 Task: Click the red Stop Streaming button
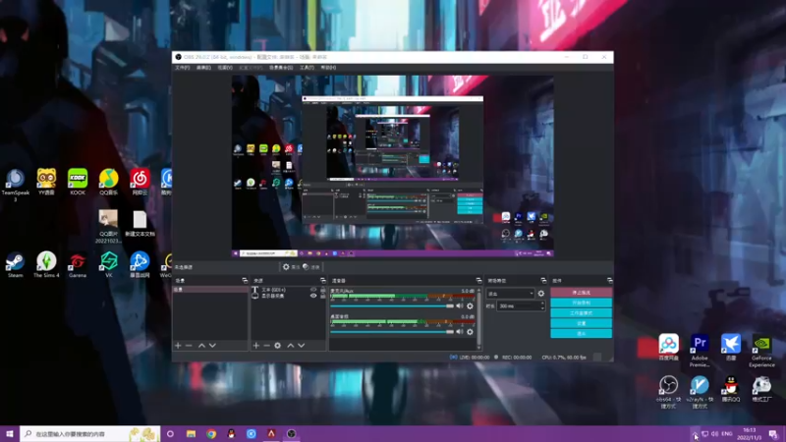pyautogui.click(x=581, y=293)
